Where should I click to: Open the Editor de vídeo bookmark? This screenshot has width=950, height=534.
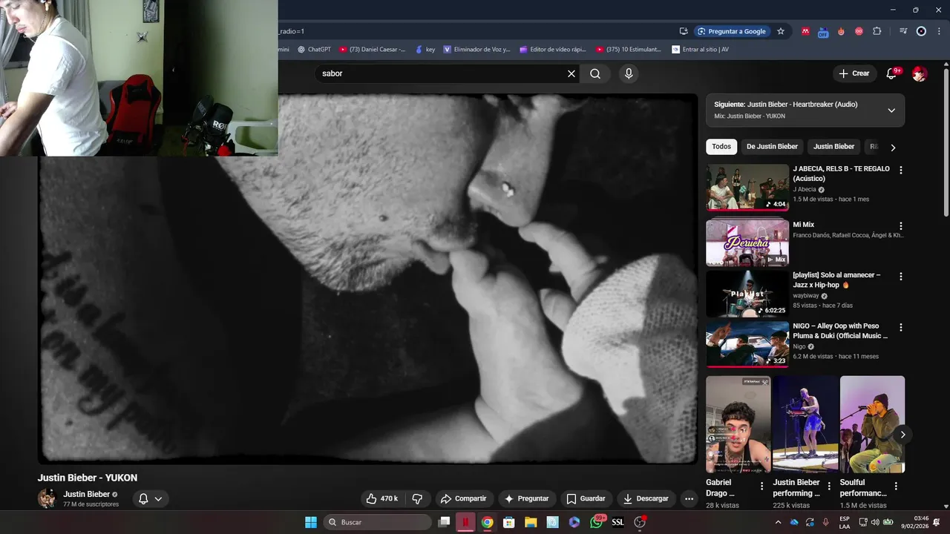click(553, 50)
